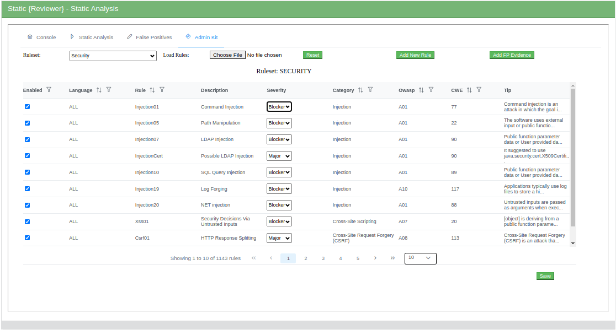Toggle the Enabled checkbox for Xss01
This screenshot has width=616, height=330.
[27, 221]
